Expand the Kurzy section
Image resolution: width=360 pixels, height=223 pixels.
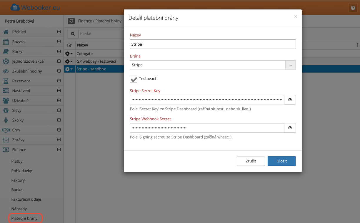point(59,51)
